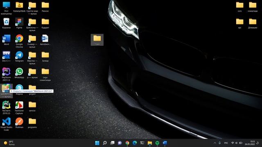The image size is (262, 147).
Task: Launch the Postman desktop shortcut
Action: [x=19, y=123]
